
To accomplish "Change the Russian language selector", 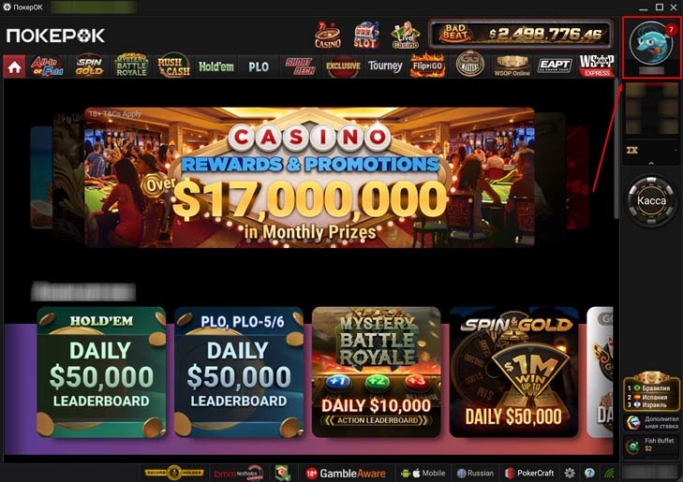I will coord(475,473).
